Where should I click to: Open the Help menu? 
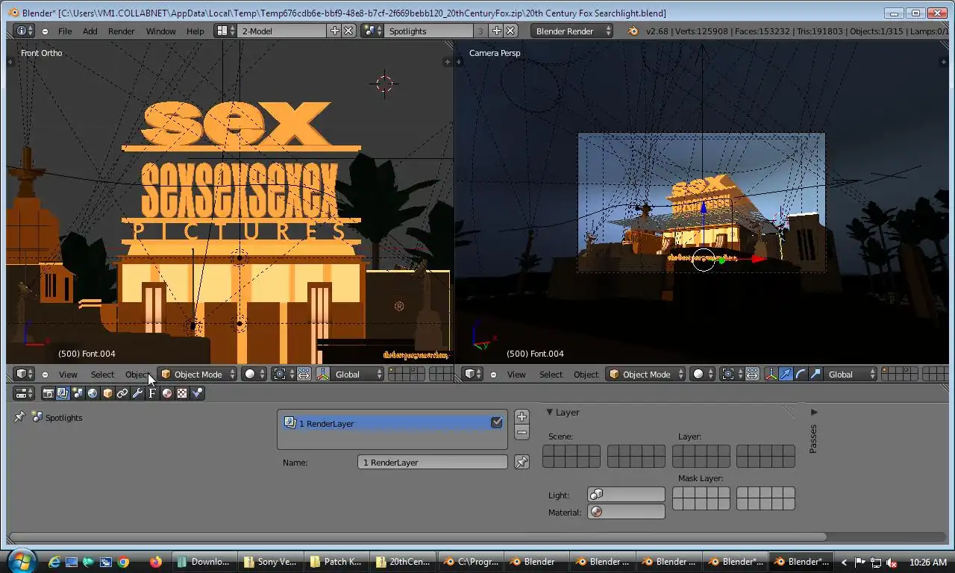point(195,31)
